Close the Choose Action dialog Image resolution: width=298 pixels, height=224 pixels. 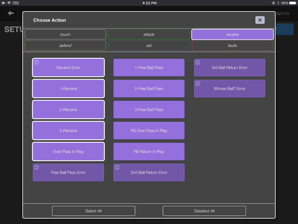click(260, 20)
